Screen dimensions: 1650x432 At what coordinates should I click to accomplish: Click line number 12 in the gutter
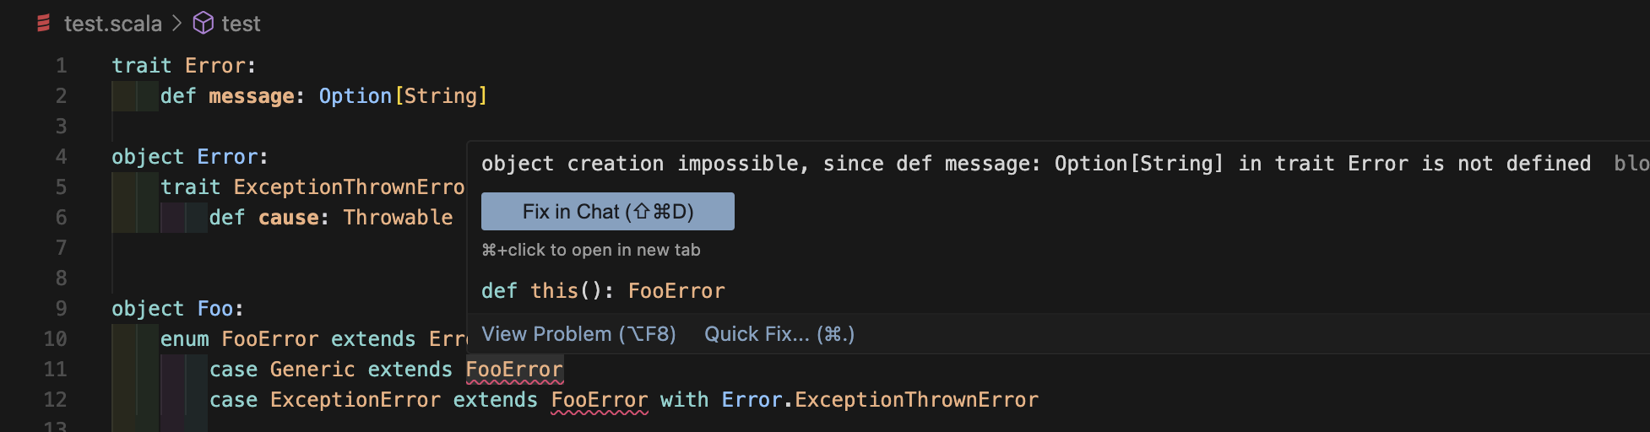(56, 400)
